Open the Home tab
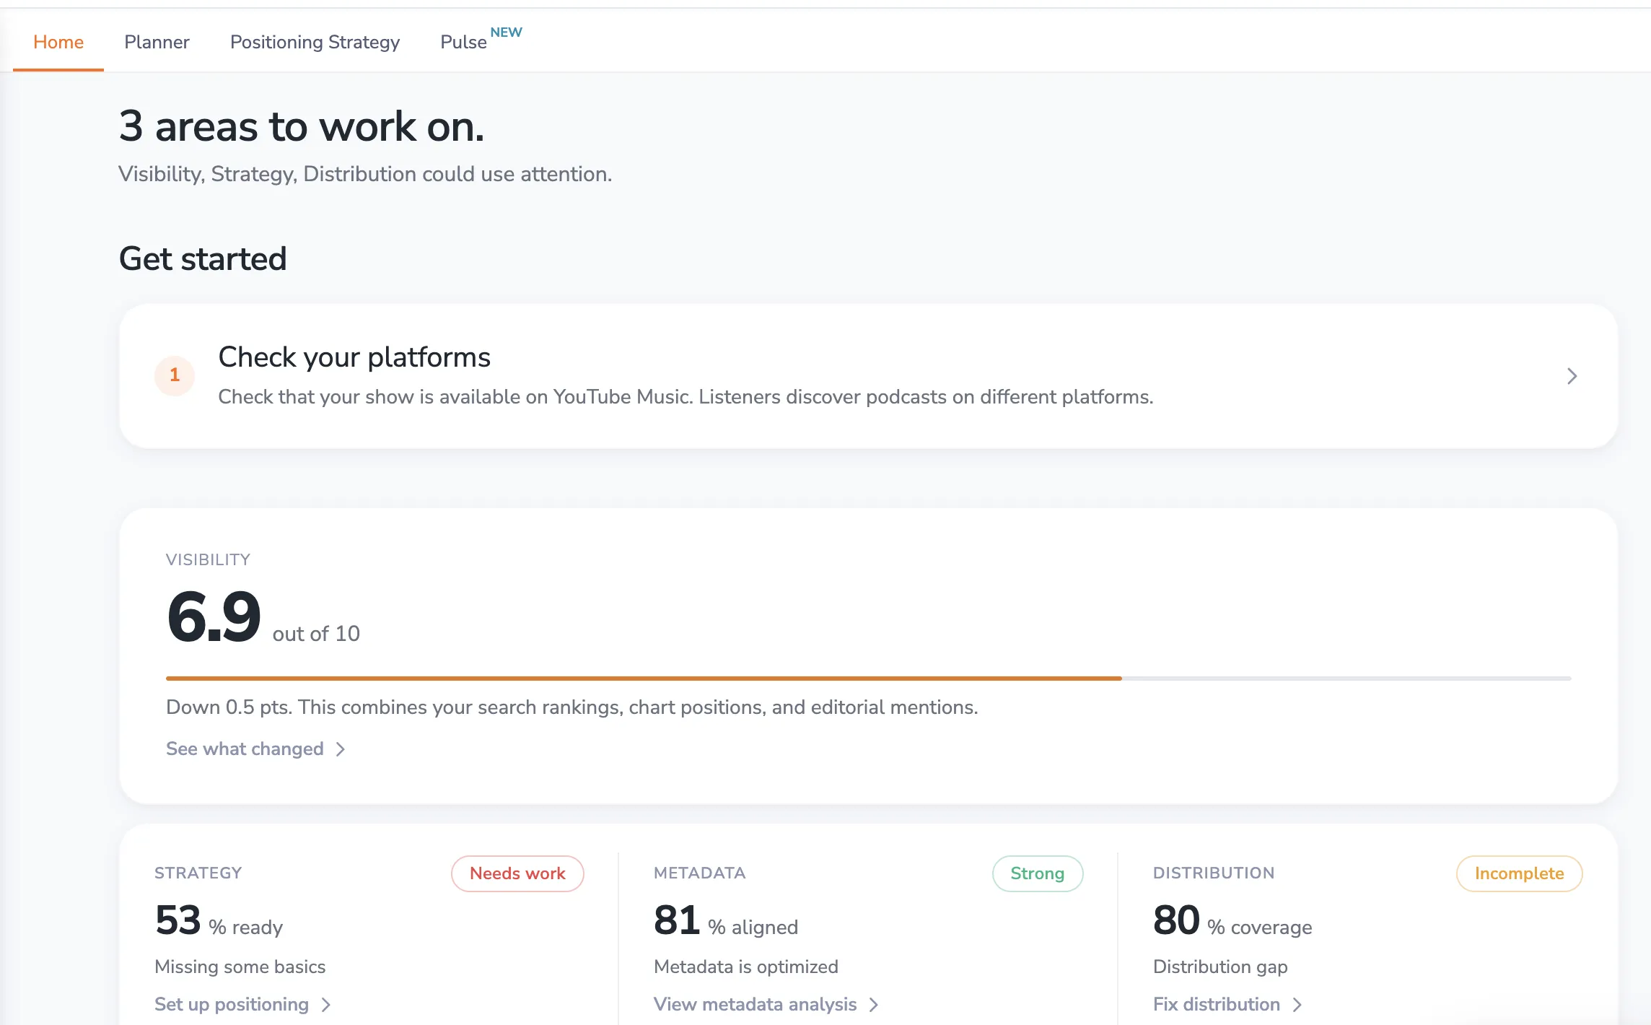The image size is (1651, 1025). pos(58,42)
